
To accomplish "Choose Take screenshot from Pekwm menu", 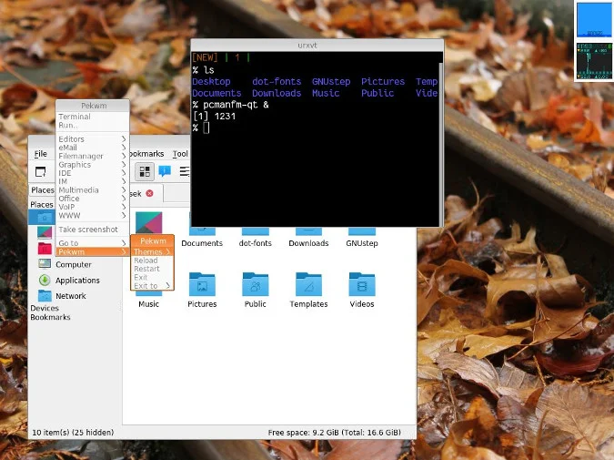I will (88, 230).
